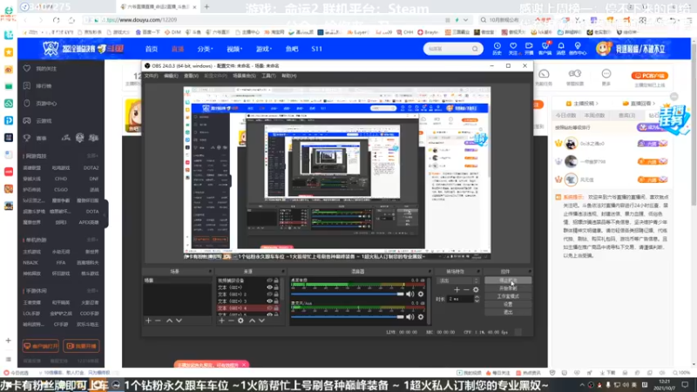Viewport: 697px width, 392px height.
Task: Open the 工具(T) menu in OBS
Action: (x=268, y=76)
